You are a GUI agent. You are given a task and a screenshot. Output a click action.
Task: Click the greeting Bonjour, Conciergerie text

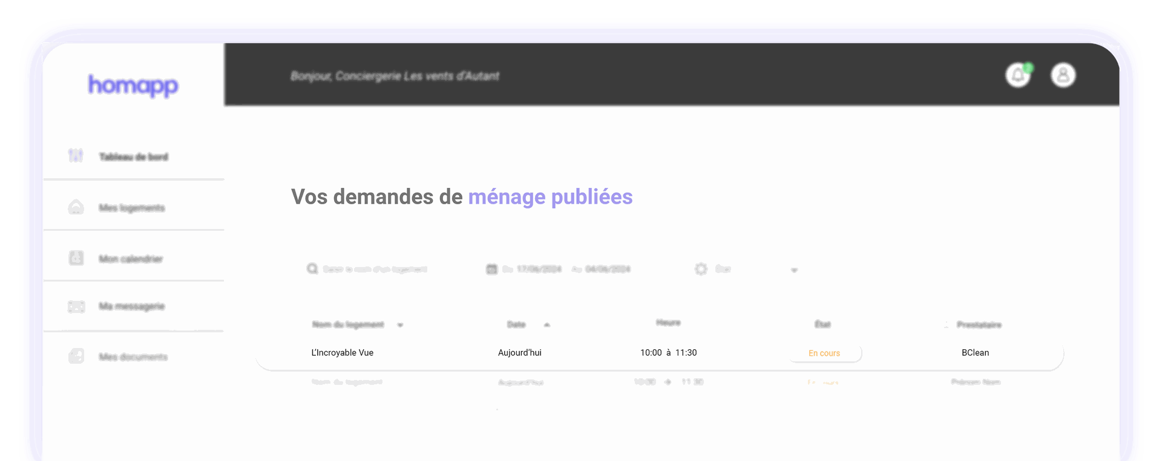click(395, 76)
